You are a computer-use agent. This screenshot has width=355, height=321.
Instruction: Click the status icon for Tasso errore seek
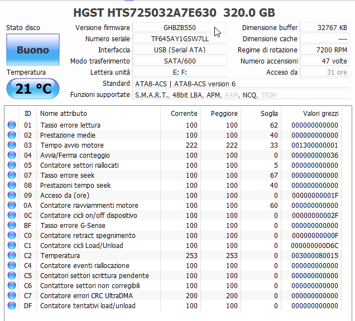pyautogui.click(x=12, y=175)
